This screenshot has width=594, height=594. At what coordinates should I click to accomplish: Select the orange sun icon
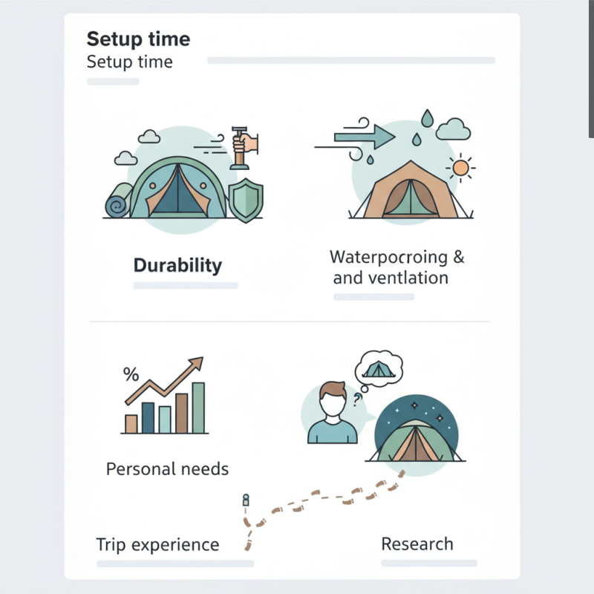pos(460,168)
